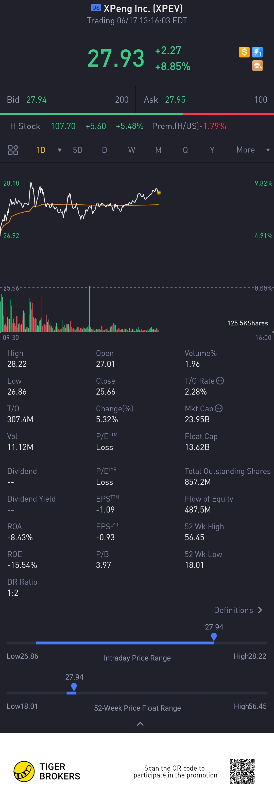Image resolution: width=274 pixels, height=810 pixels.
Task: Tap the orange dollar sign icon
Action: click(x=244, y=52)
